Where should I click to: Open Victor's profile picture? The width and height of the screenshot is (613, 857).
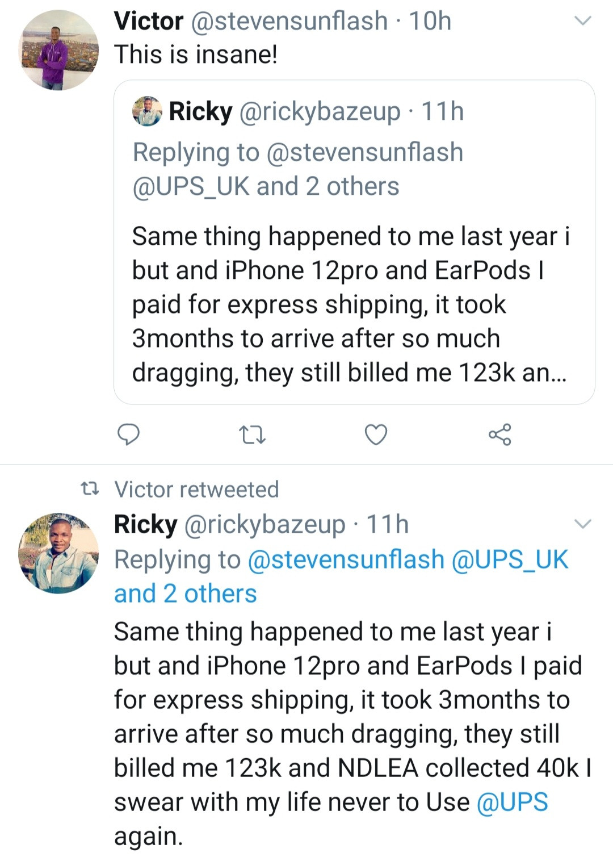[x=59, y=50]
